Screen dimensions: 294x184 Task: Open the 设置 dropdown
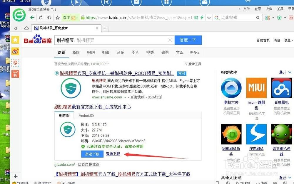click(288, 40)
